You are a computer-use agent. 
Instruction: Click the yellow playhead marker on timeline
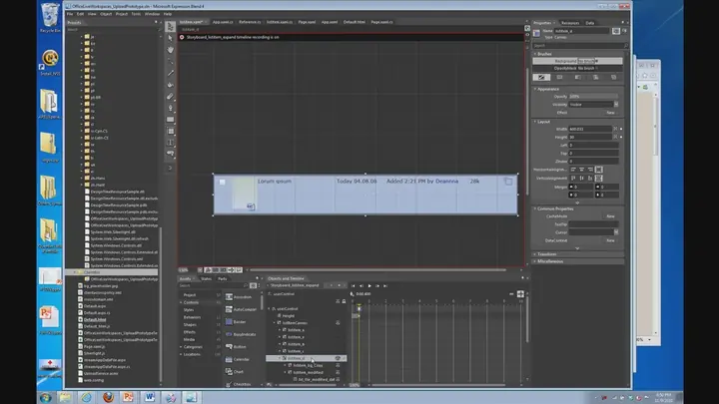point(359,308)
